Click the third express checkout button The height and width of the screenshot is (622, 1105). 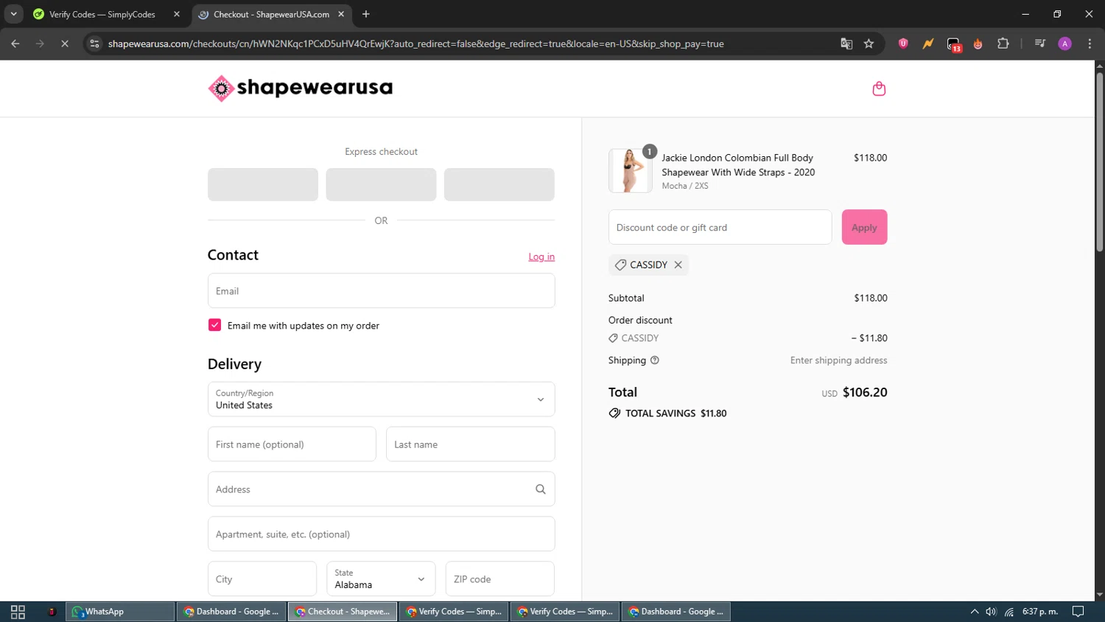[x=499, y=184]
